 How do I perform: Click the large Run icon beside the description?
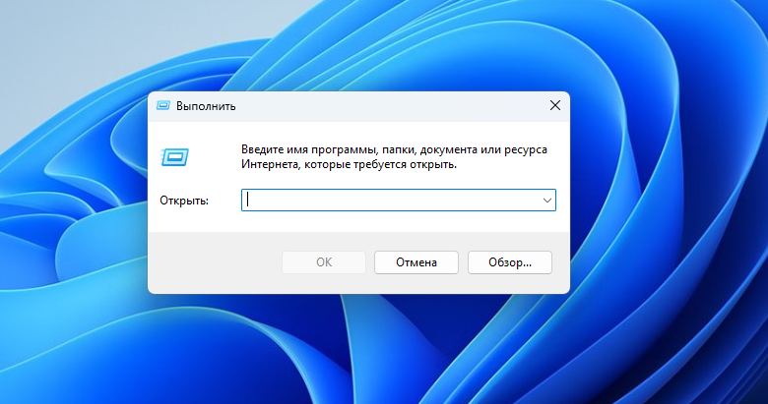[175, 157]
